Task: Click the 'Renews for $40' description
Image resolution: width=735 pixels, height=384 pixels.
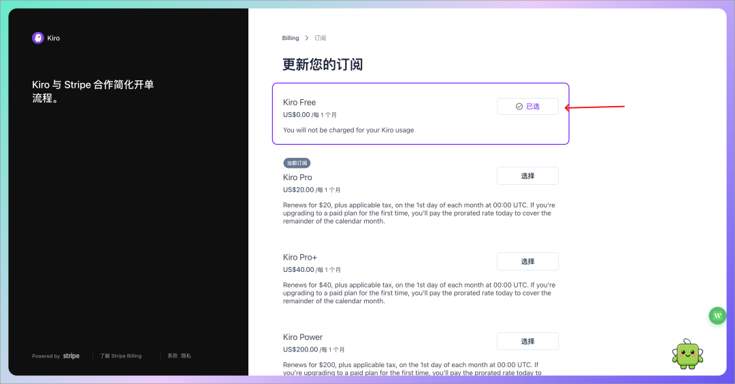Action: [419, 293]
